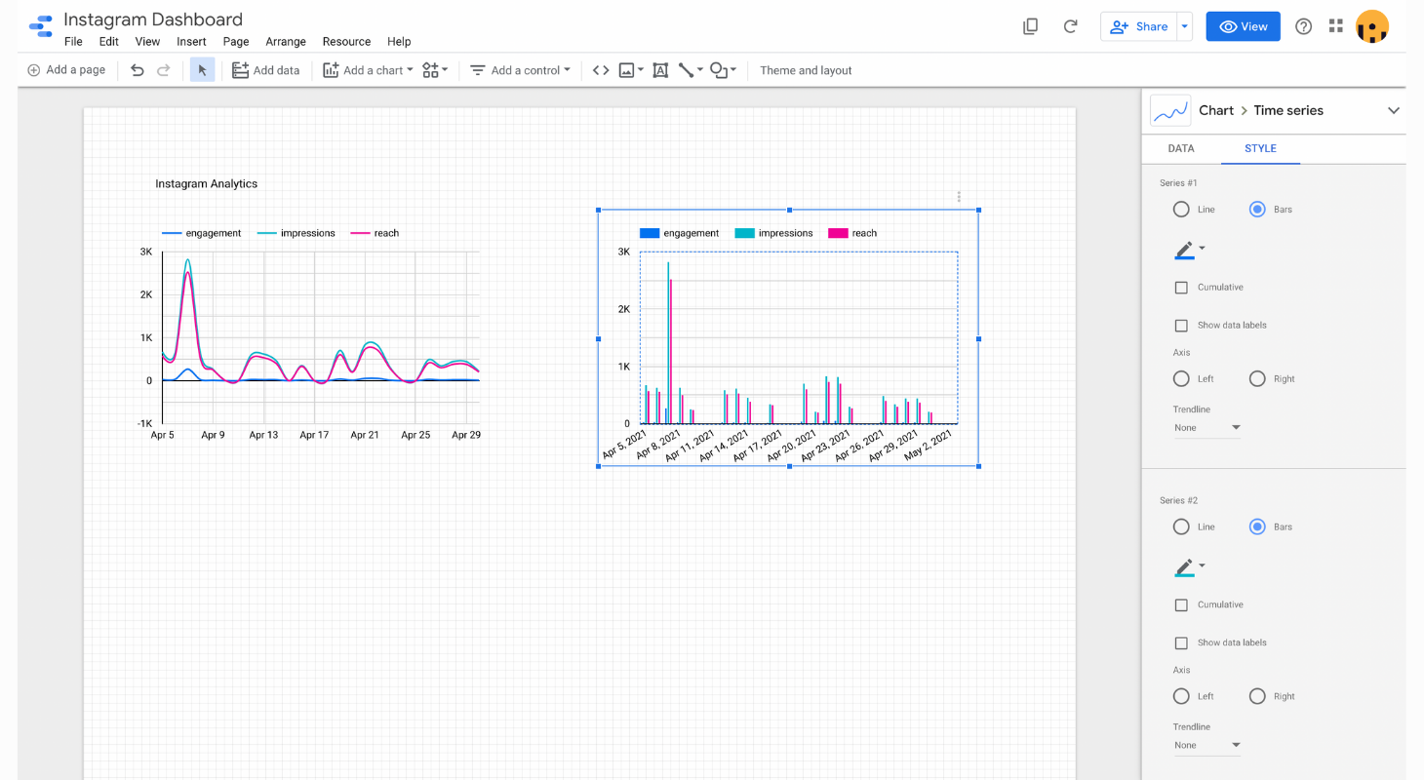Click the redo arrow icon

click(x=164, y=70)
